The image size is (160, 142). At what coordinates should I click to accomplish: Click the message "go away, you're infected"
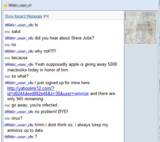click(x=34, y=105)
